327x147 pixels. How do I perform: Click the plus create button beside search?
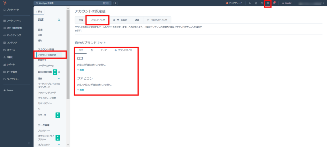point(116,3)
